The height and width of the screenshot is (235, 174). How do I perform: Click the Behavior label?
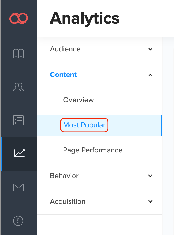(64, 176)
